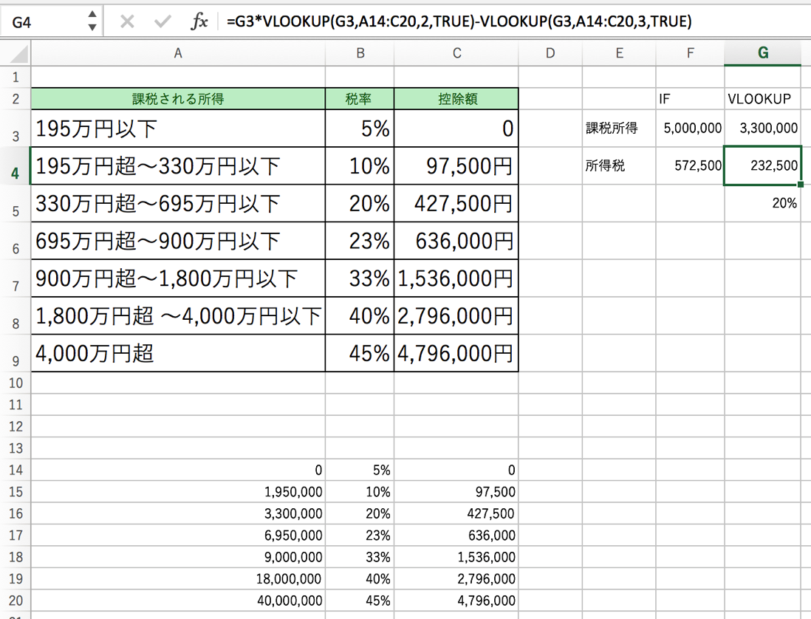This screenshot has height=619, width=811.
Task: Click cell F3 containing 5,000,000
Action: (x=690, y=128)
